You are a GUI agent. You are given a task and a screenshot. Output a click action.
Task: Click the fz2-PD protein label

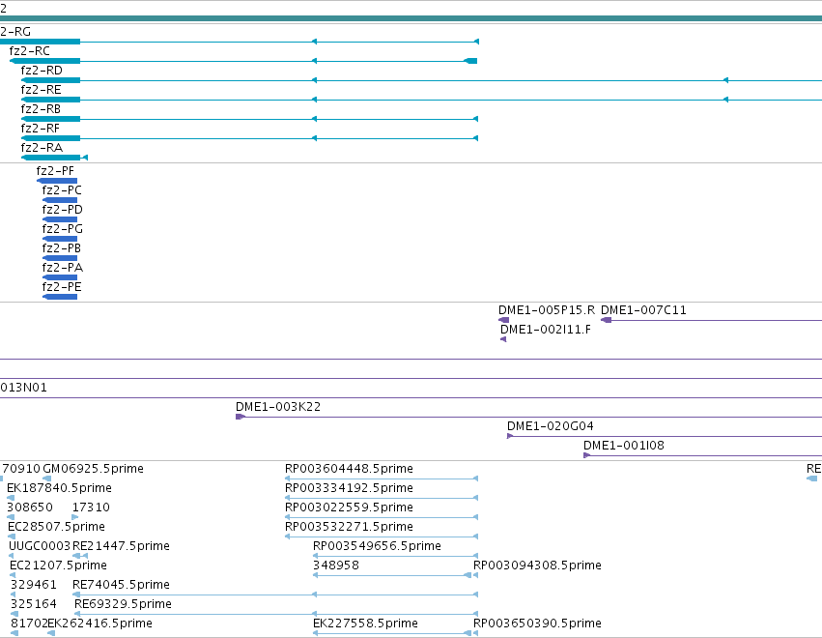[x=63, y=210]
